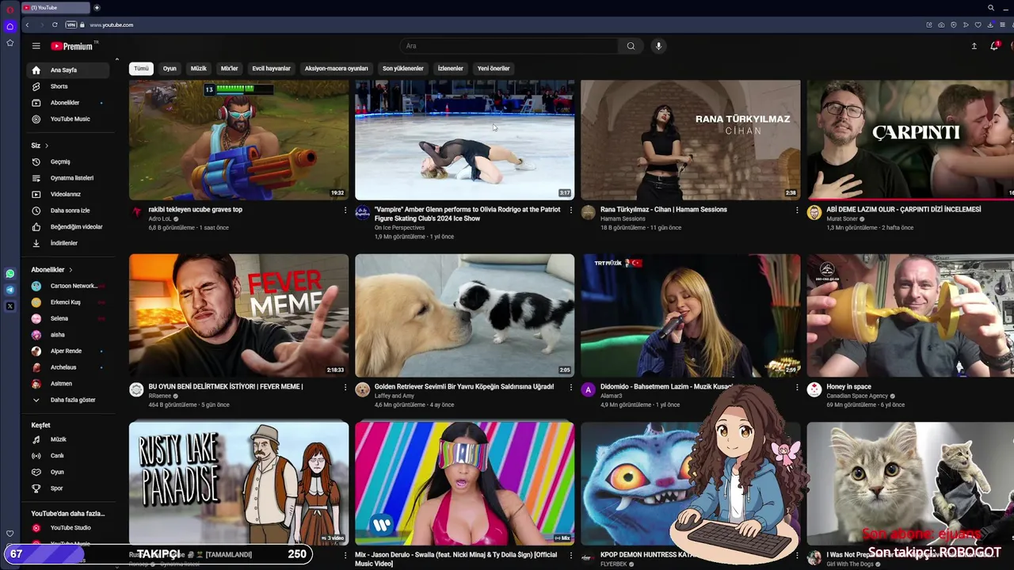
Task: Start voice search with the microphone icon
Action: tap(658, 46)
